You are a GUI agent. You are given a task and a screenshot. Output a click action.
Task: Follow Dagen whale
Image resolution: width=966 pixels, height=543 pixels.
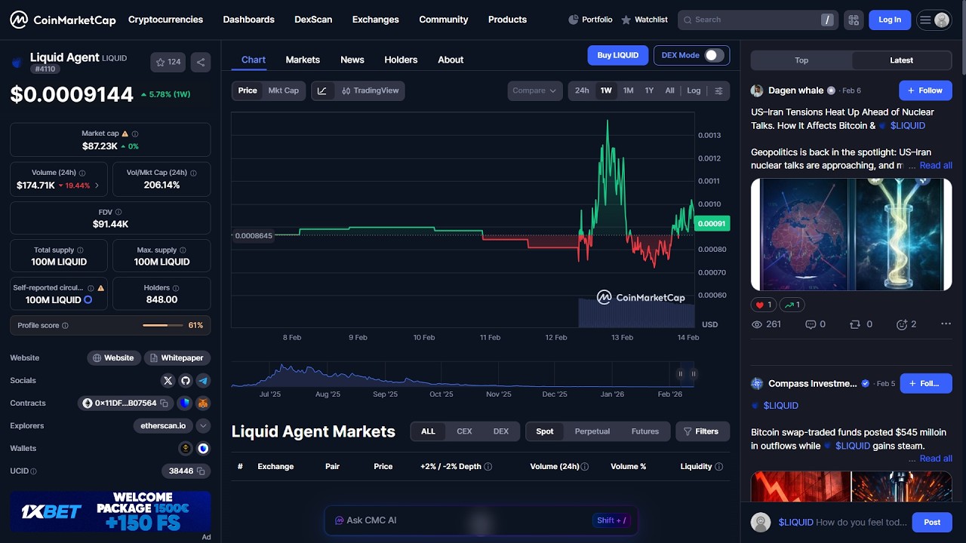click(x=925, y=90)
